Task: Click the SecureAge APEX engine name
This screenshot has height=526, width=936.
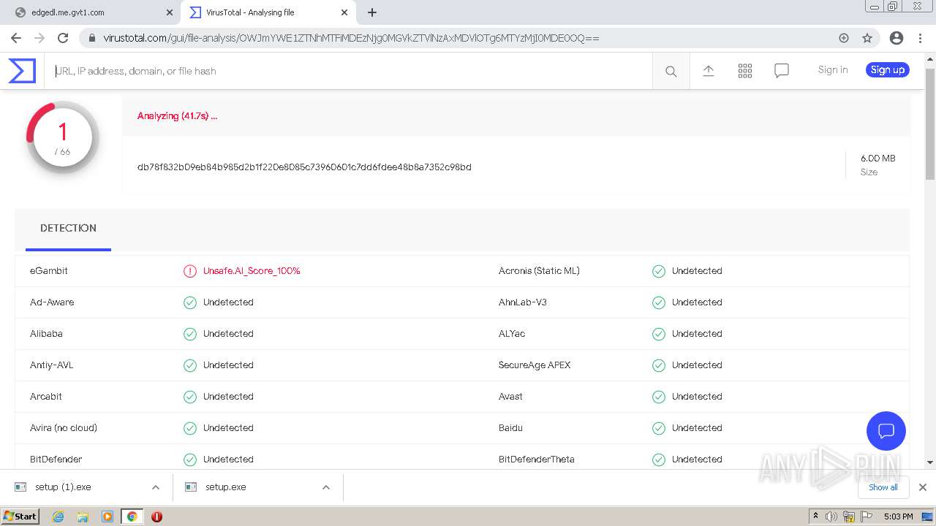Action: (535, 365)
